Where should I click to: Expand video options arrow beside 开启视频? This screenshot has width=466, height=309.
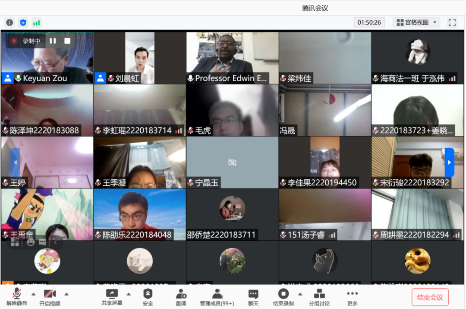(x=66, y=294)
